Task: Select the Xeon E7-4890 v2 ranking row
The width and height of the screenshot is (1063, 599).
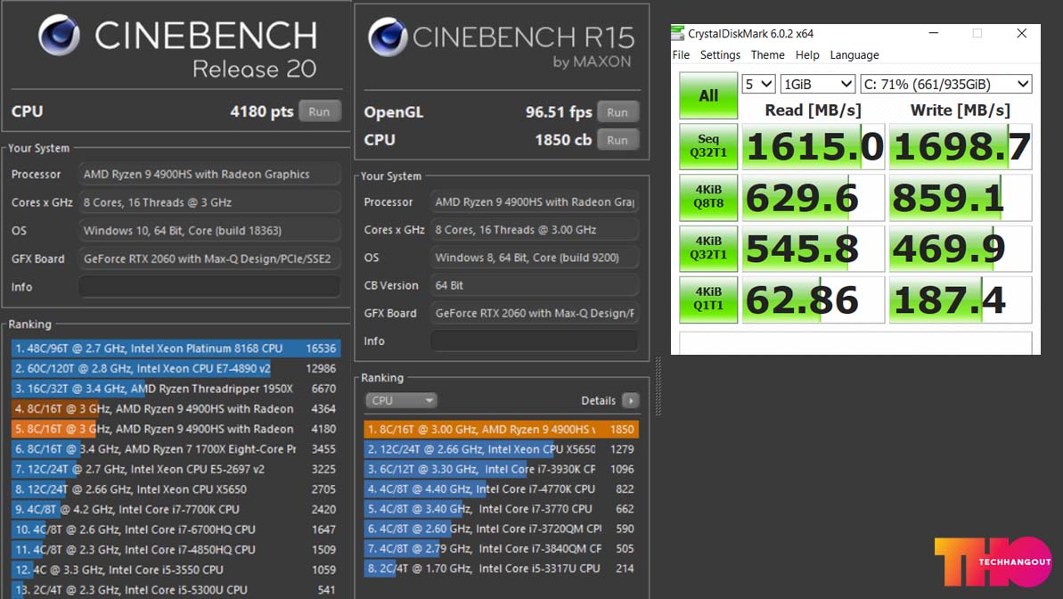Action: (x=176, y=368)
